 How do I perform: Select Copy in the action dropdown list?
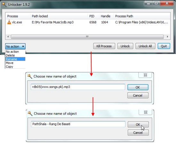15,67
